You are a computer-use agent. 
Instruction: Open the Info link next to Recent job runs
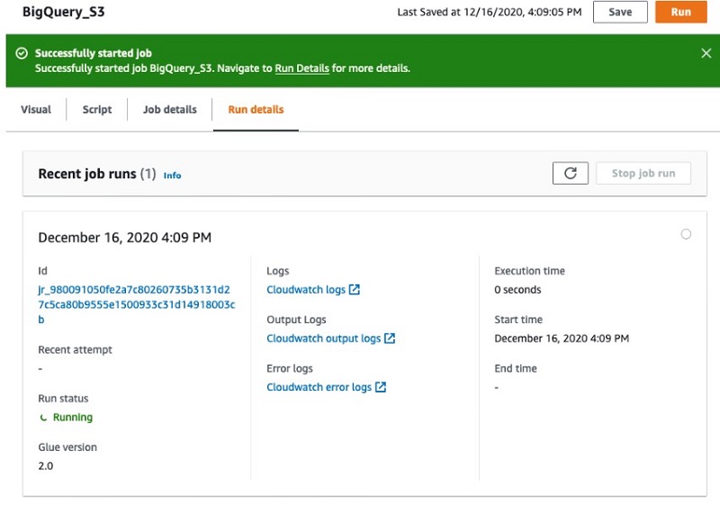pos(172,176)
